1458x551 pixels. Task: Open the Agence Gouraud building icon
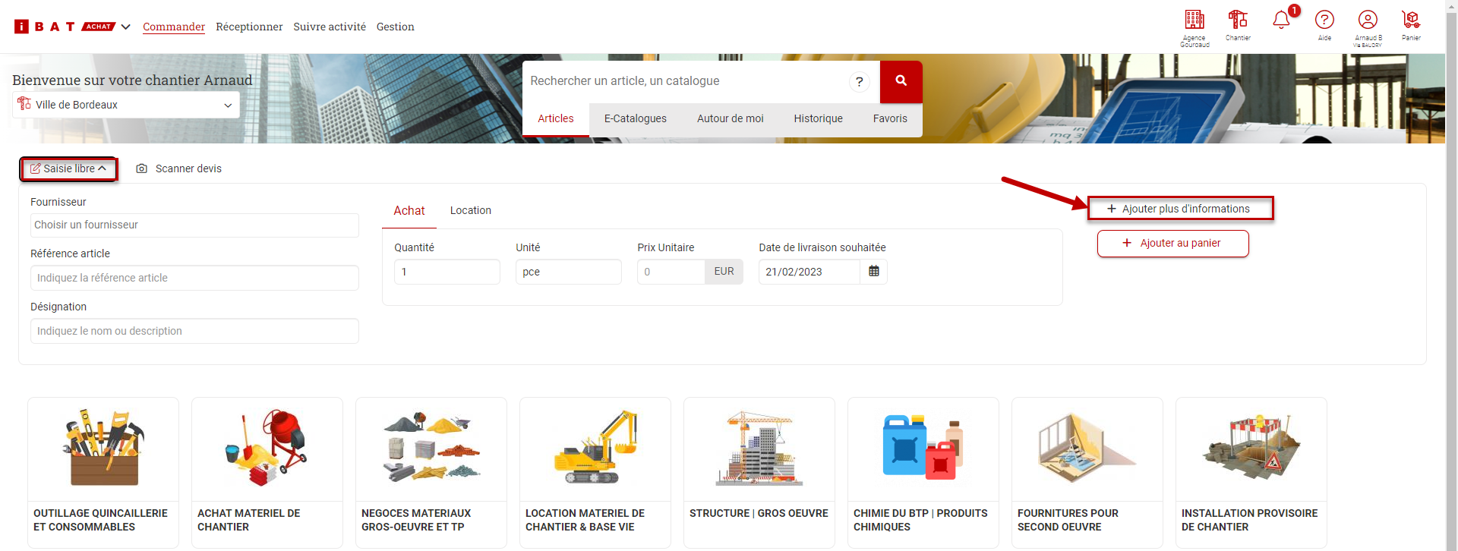[1194, 20]
